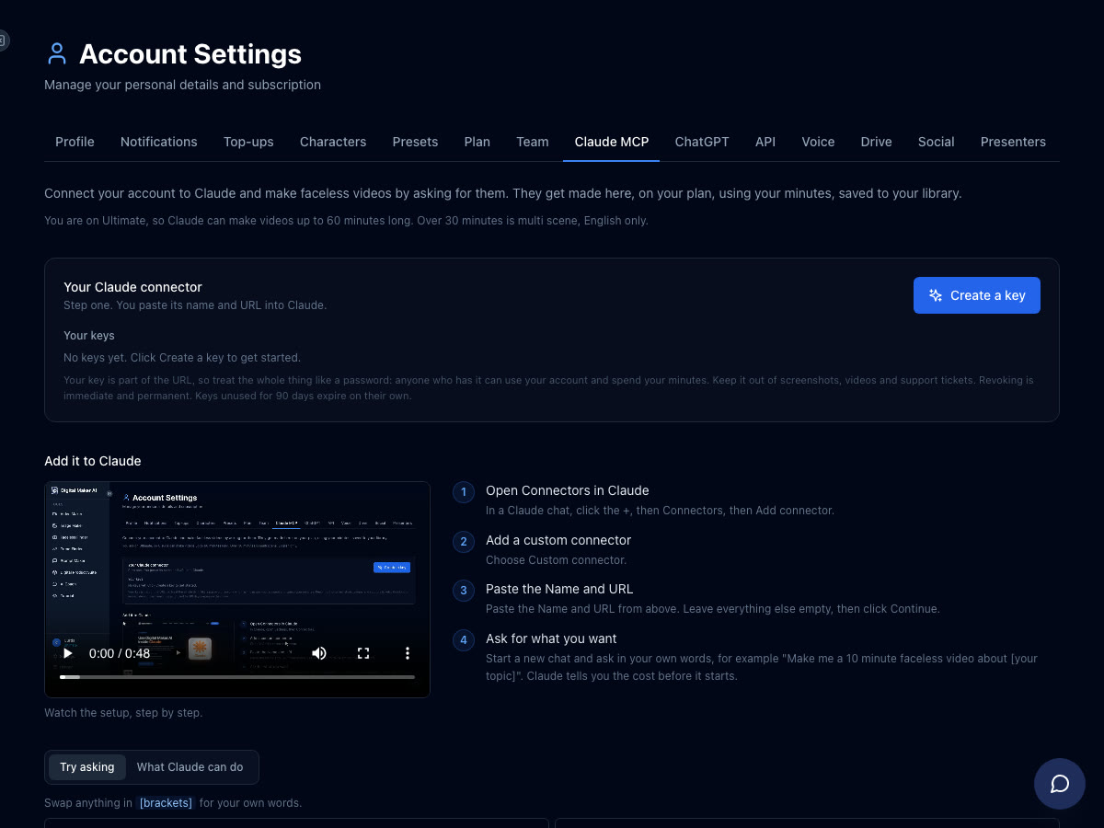
Task: Go to the API tab
Action: [765, 142]
